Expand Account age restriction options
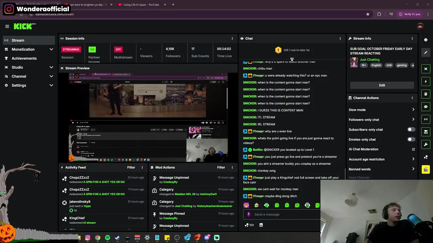 [413, 159]
